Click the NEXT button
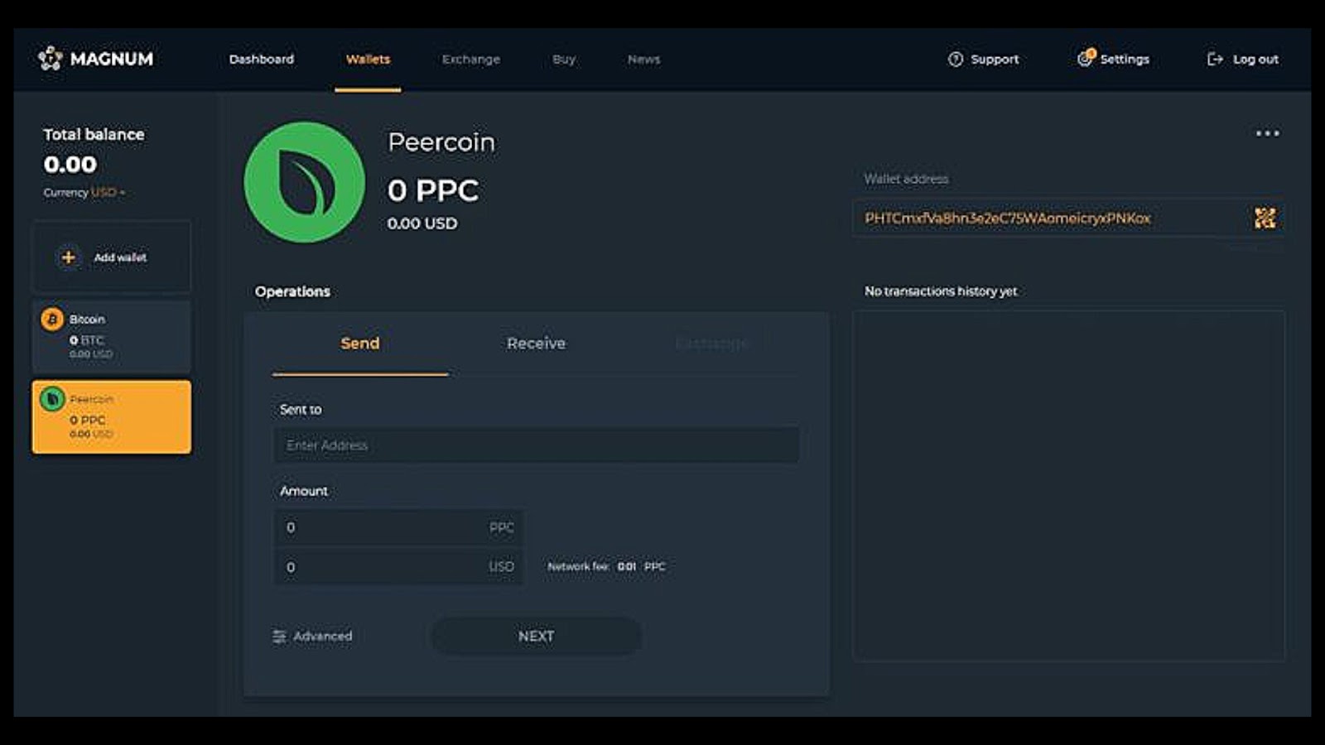The width and height of the screenshot is (1325, 745). pyautogui.click(x=536, y=636)
